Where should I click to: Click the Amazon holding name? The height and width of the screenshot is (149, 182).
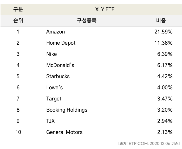[x=55, y=32]
